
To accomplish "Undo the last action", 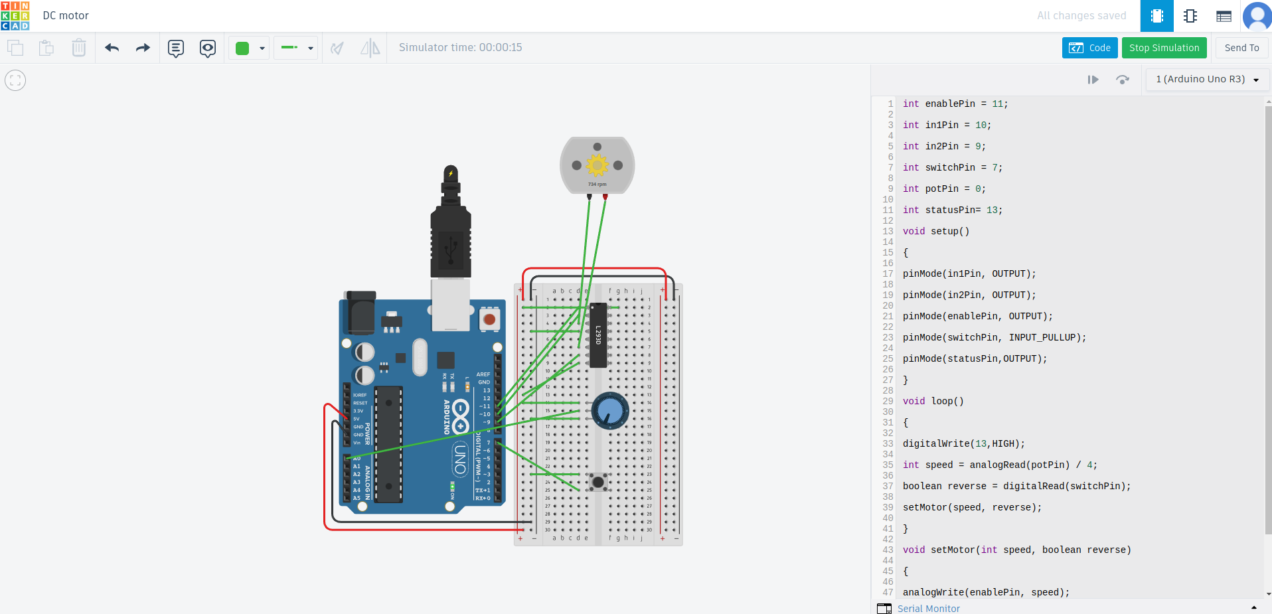I will pos(112,48).
